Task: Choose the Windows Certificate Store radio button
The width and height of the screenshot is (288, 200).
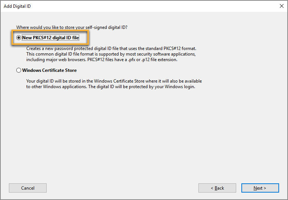Action: click(x=19, y=70)
